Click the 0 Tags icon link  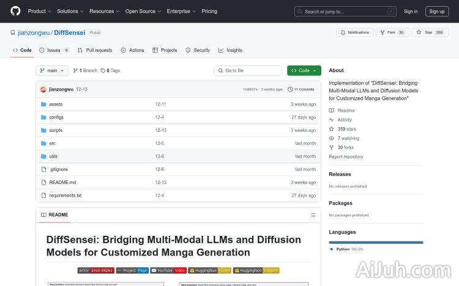point(110,71)
